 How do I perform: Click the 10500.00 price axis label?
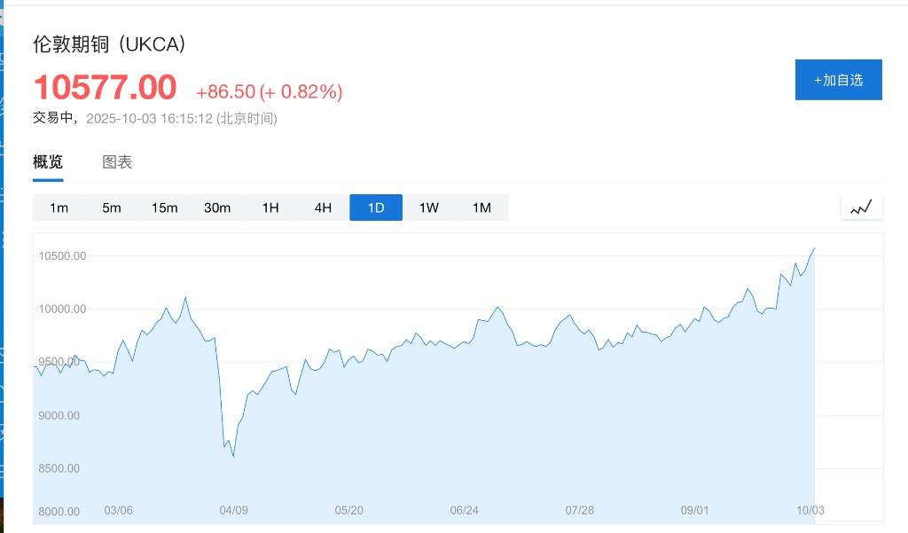[62, 256]
